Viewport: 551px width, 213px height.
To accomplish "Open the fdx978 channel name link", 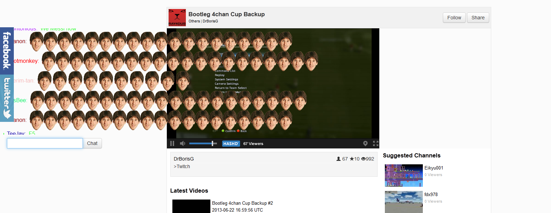I will click(431, 194).
